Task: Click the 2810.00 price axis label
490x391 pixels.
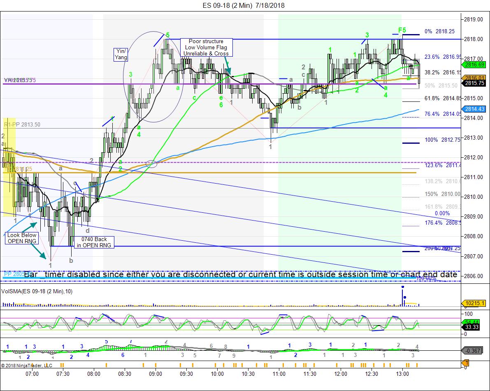Action: (x=474, y=197)
